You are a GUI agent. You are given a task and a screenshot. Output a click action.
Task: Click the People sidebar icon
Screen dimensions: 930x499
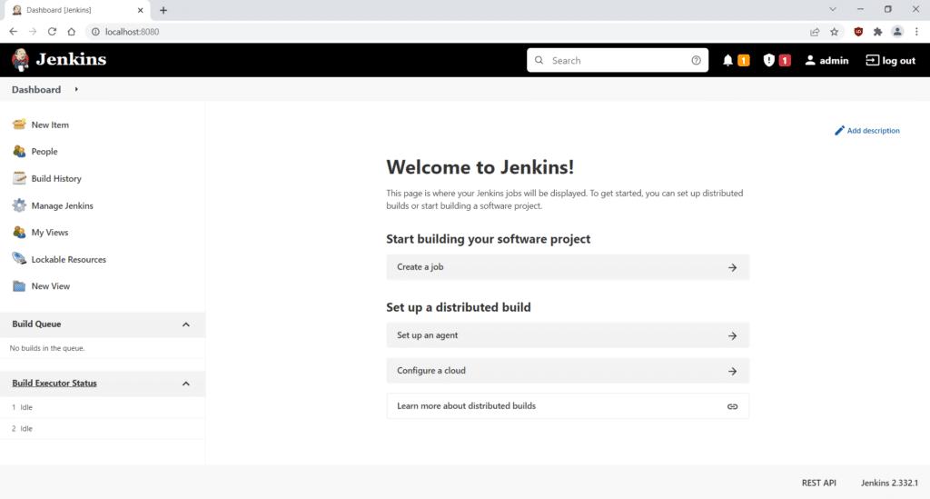(x=19, y=151)
